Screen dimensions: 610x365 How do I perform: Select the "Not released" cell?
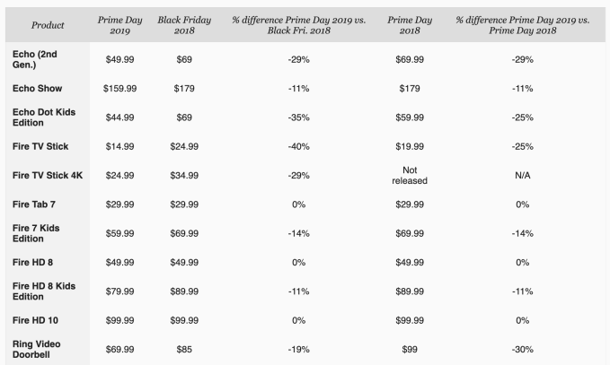tap(409, 174)
